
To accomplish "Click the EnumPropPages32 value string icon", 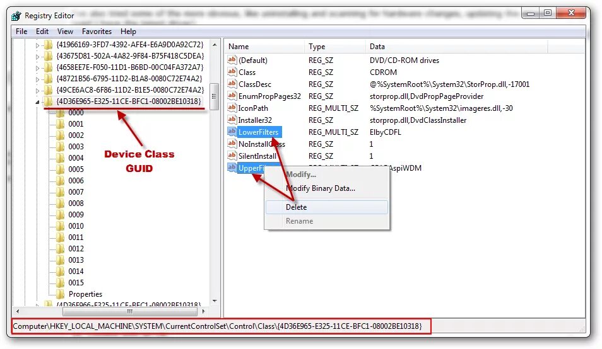I will tap(232, 95).
